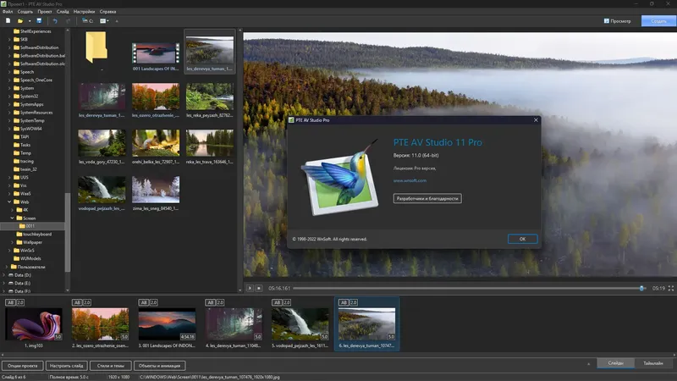Click the file browser vertical scrollbar
The width and height of the screenshot is (677, 381).
pos(240,160)
